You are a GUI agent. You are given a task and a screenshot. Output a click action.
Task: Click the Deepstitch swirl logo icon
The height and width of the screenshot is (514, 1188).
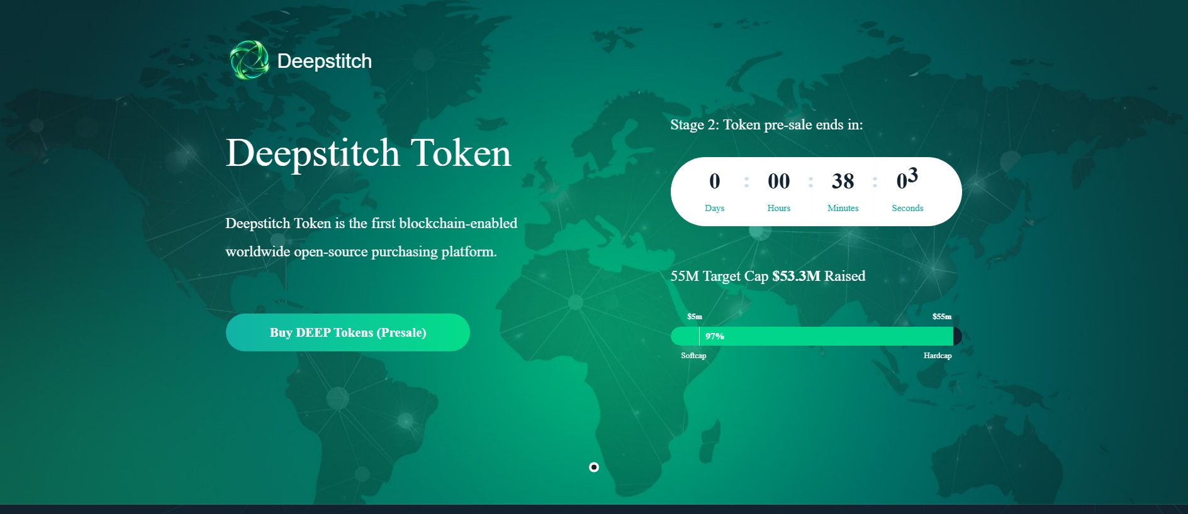[x=249, y=60]
